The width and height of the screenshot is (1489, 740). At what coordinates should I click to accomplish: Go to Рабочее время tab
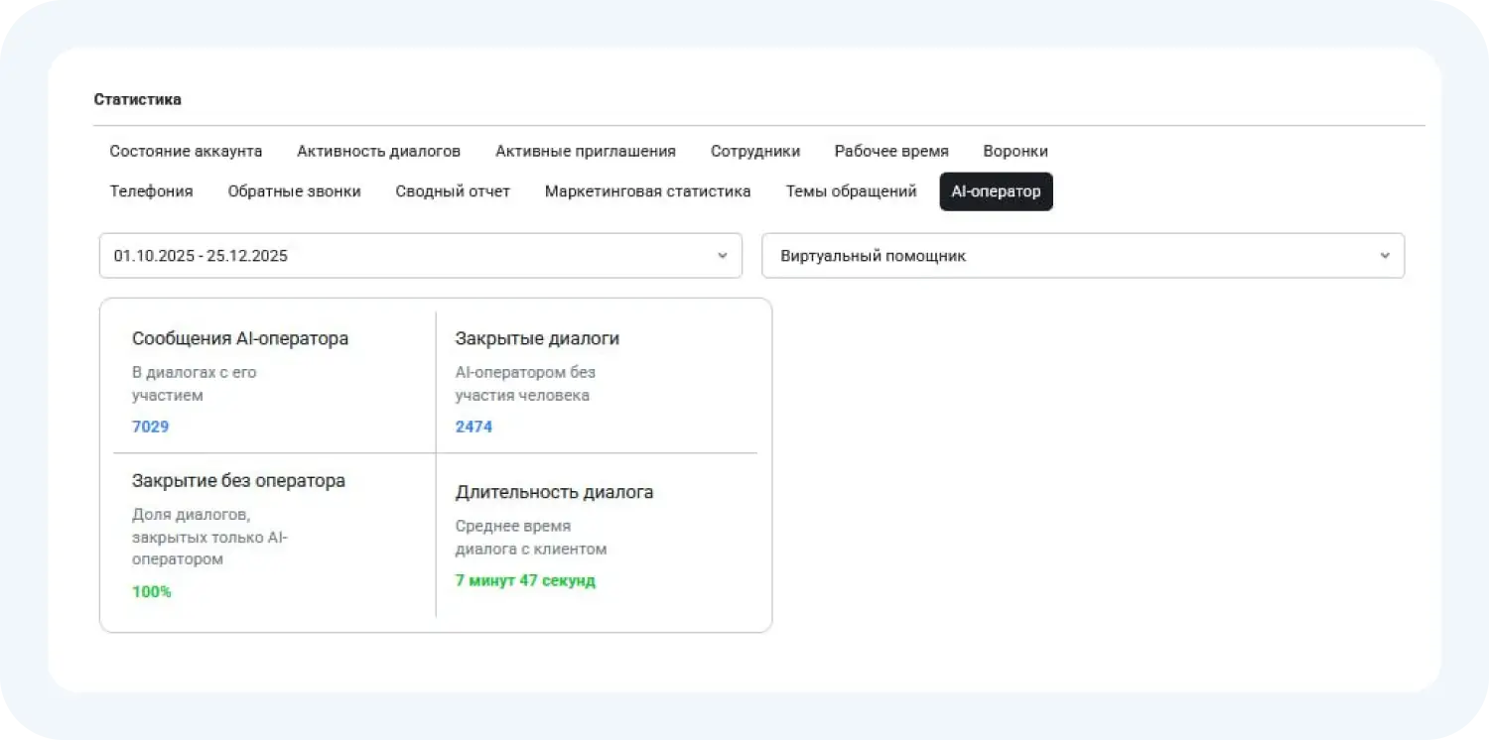coord(890,151)
